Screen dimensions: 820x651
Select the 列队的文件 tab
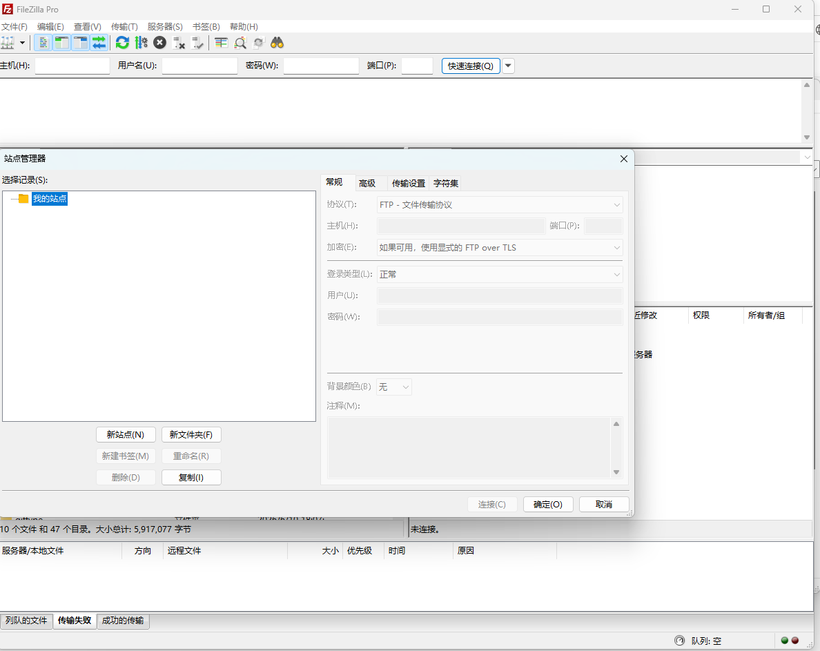[x=26, y=621]
